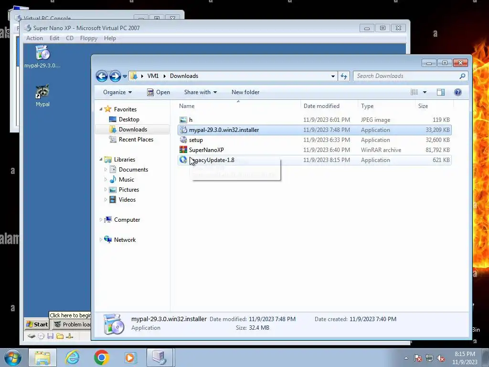Image resolution: width=489 pixels, height=367 pixels.
Task: Expand the Music library arrow
Action: pyautogui.click(x=106, y=180)
